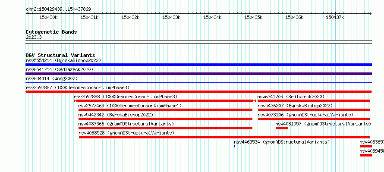Select the red esv3592888 variant bar

tap(165, 101)
